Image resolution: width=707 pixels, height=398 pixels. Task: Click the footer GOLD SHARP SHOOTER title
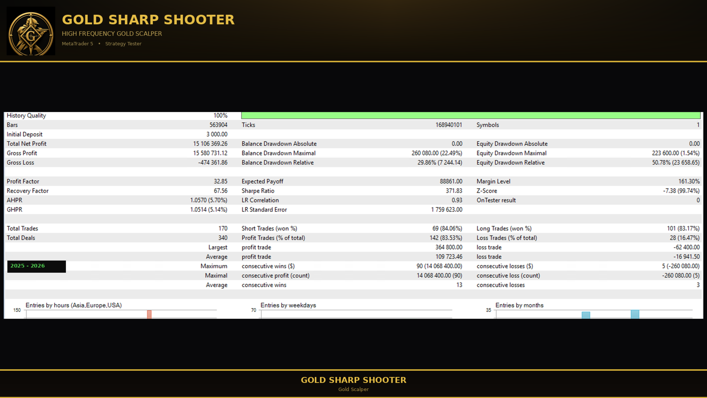coord(353,380)
